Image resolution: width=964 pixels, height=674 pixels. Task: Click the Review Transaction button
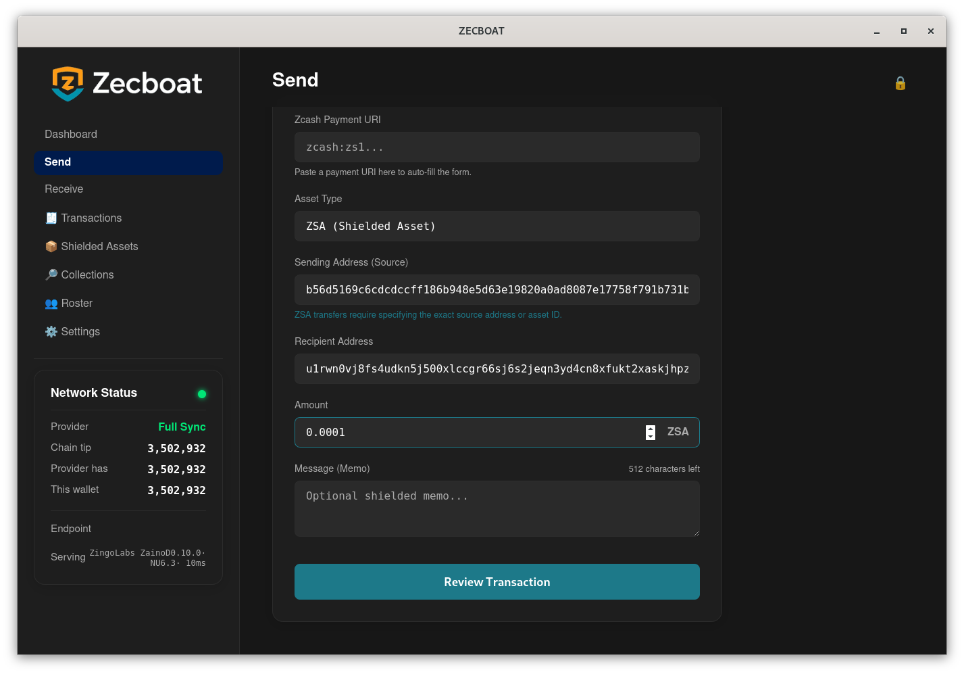click(x=497, y=581)
